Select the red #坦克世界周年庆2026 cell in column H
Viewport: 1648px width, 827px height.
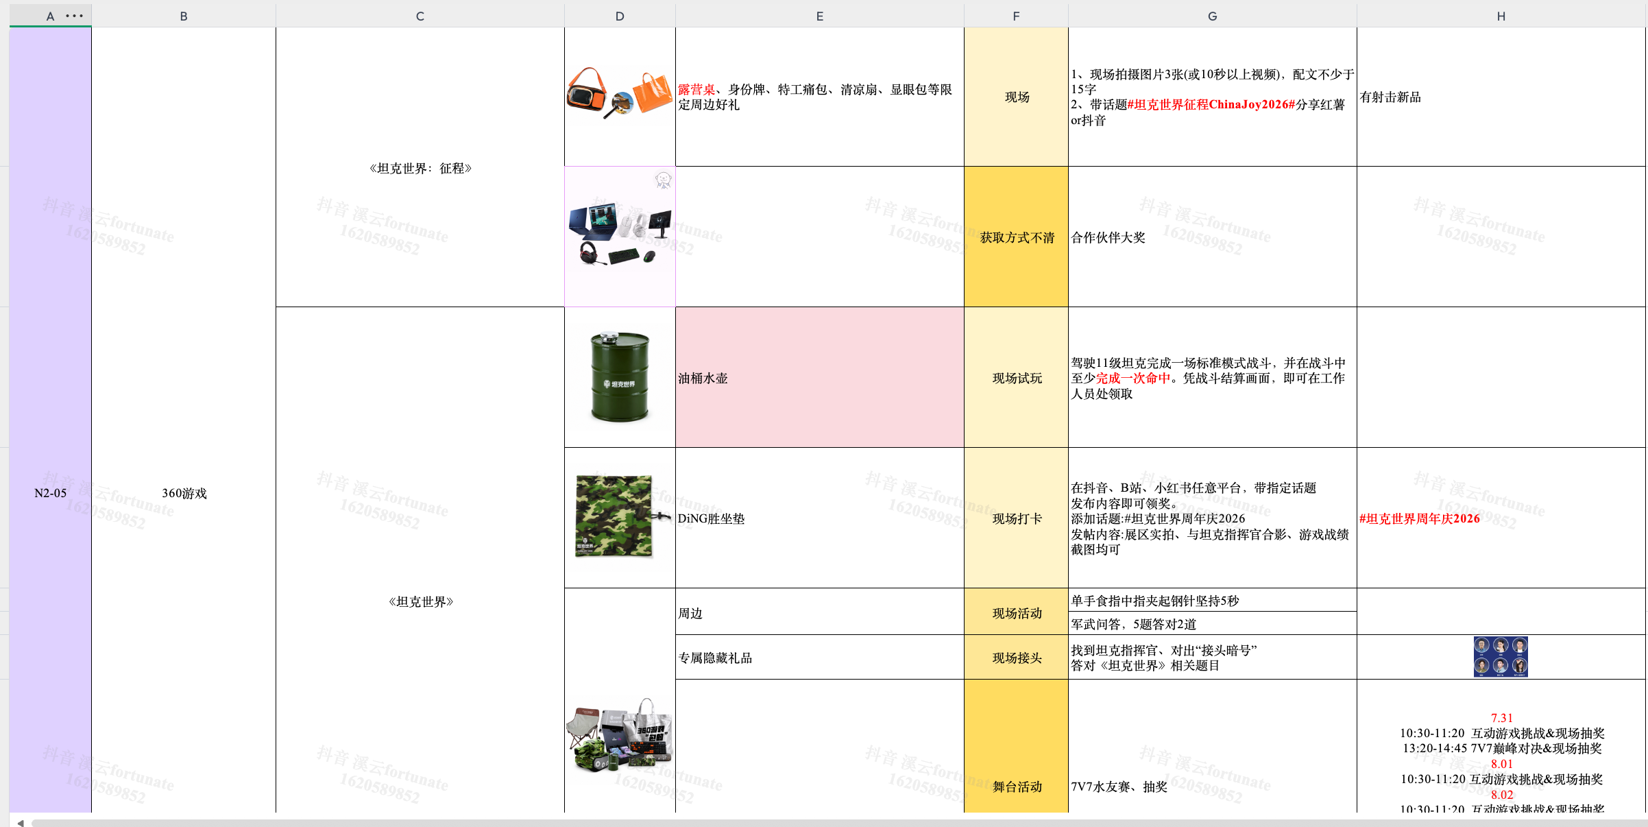click(x=1501, y=518)
